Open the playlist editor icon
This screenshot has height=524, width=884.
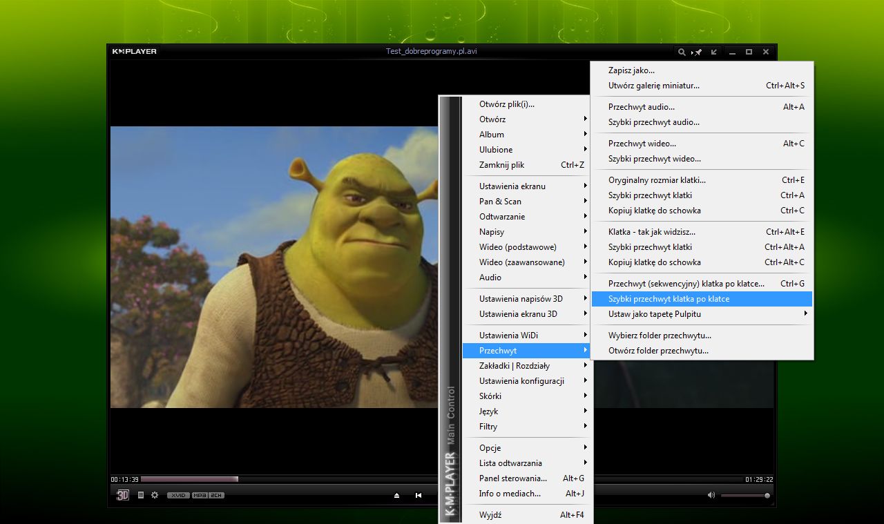click(141, 495)
